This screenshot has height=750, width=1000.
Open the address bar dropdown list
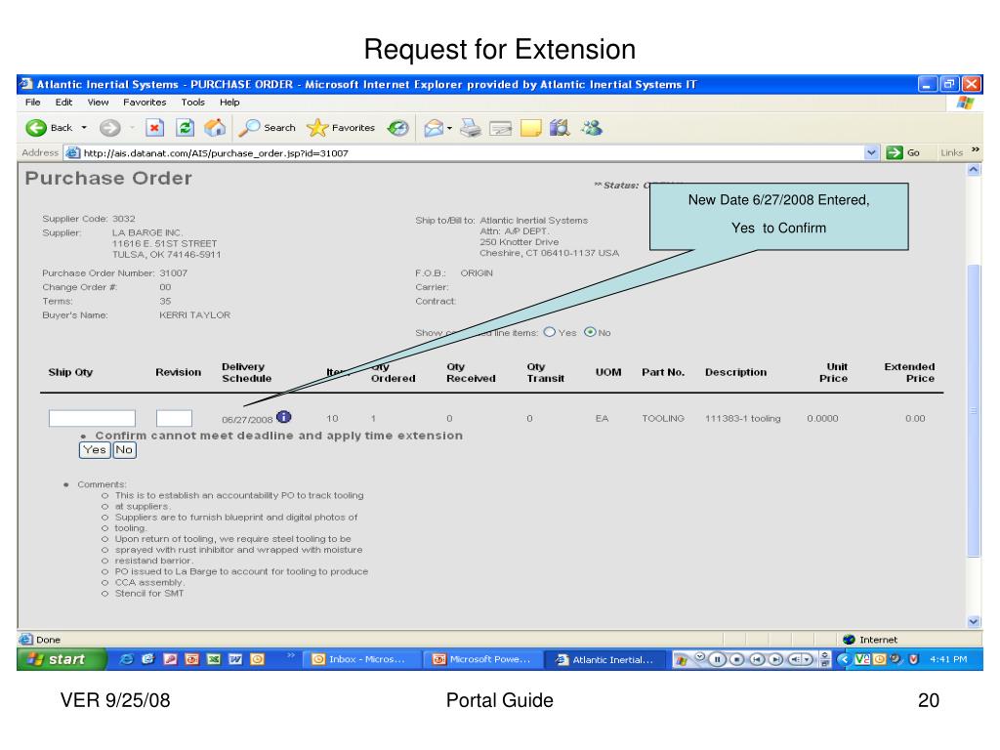(871, 152)
